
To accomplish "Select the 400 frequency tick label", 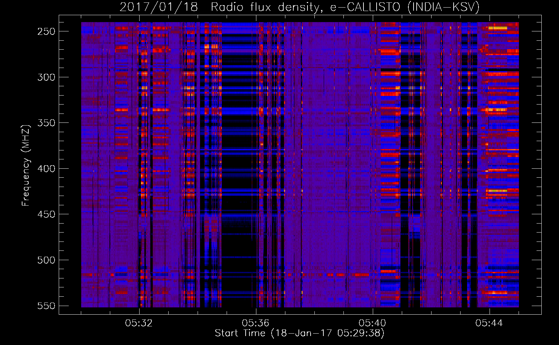I will point(46,169).
